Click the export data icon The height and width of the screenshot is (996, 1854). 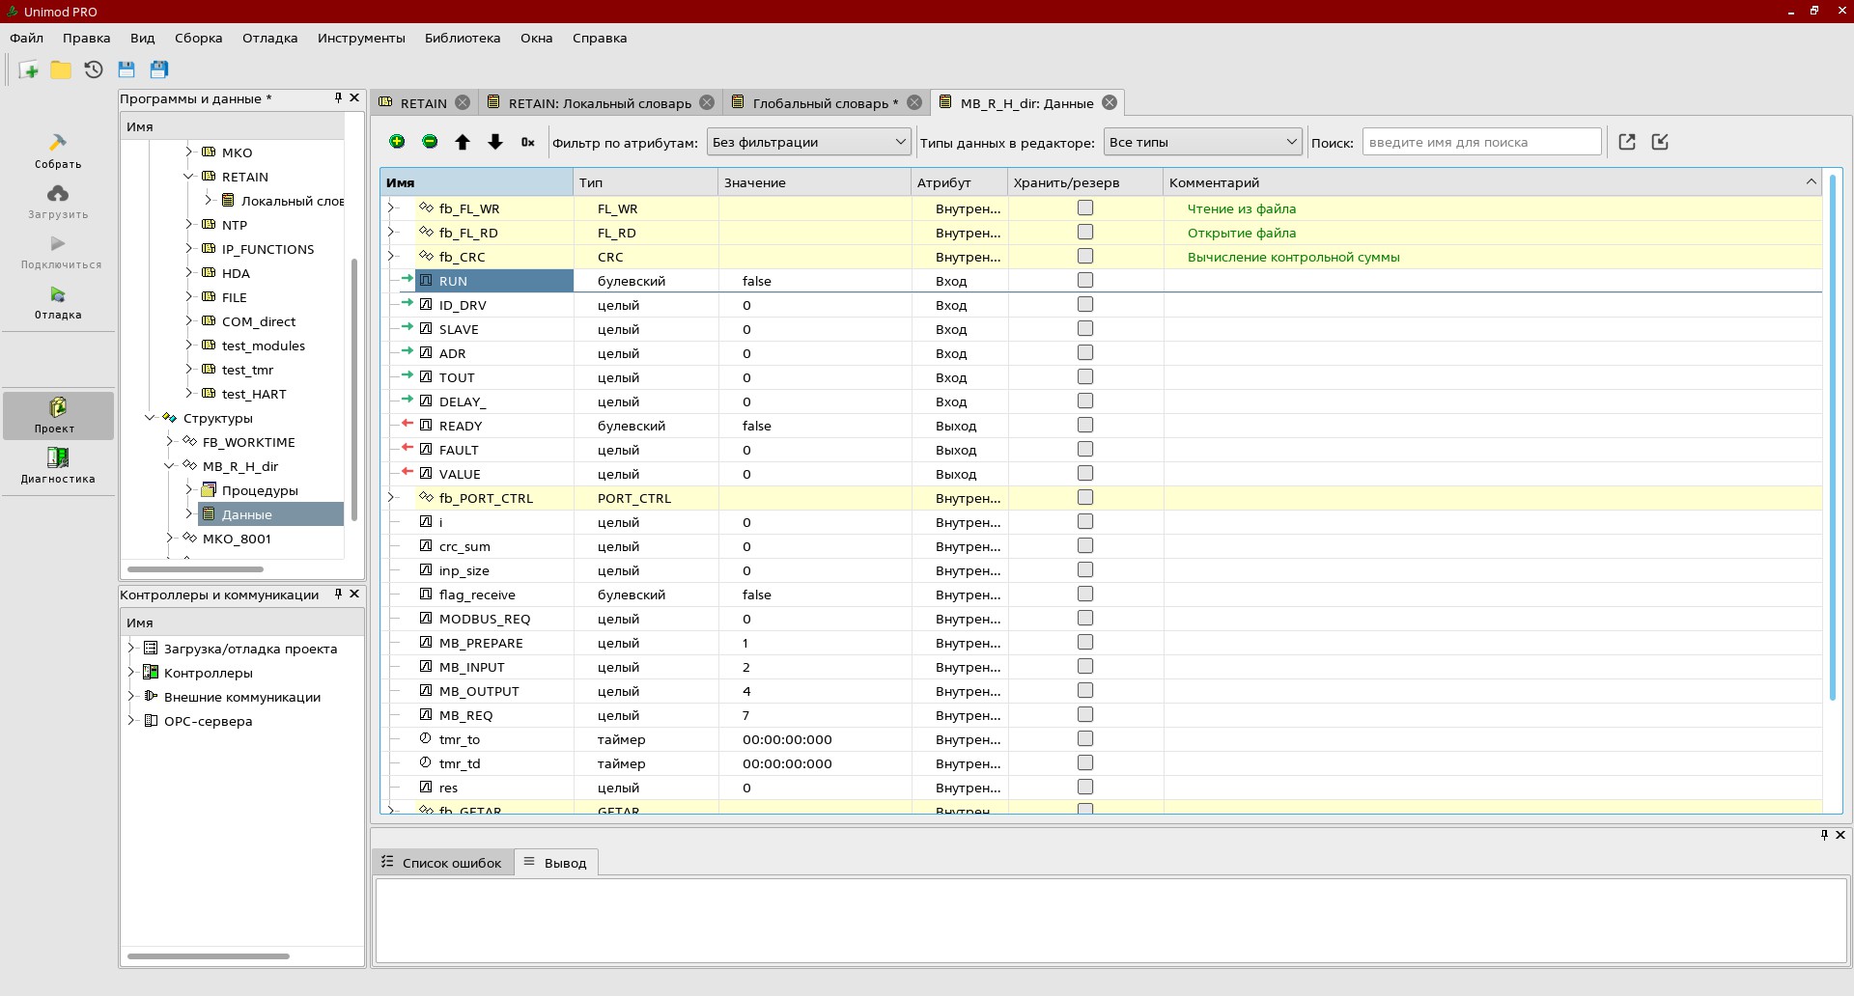click(1627, 142)
